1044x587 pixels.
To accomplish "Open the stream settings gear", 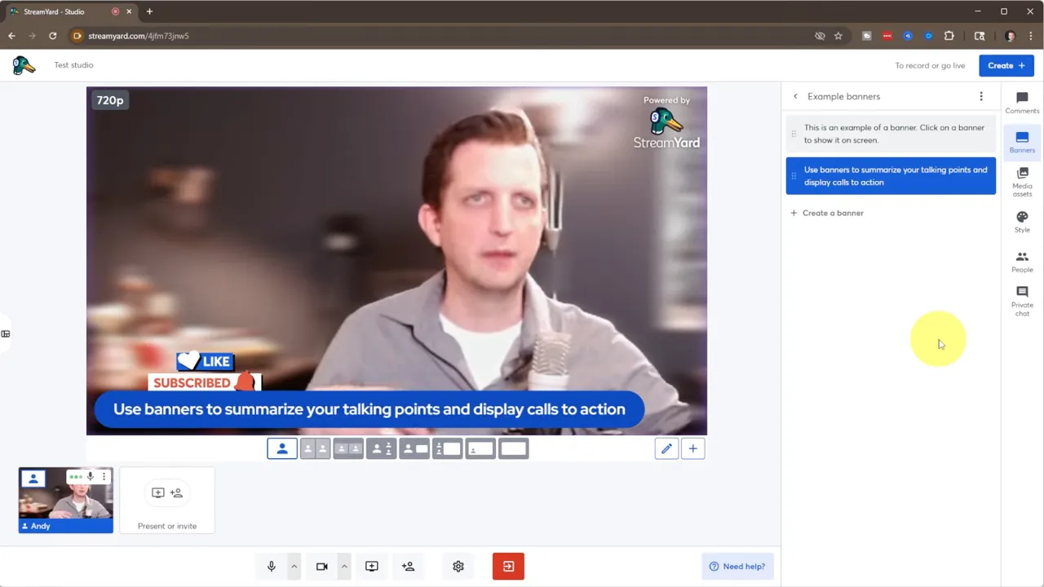I will [x=458, y=566].
